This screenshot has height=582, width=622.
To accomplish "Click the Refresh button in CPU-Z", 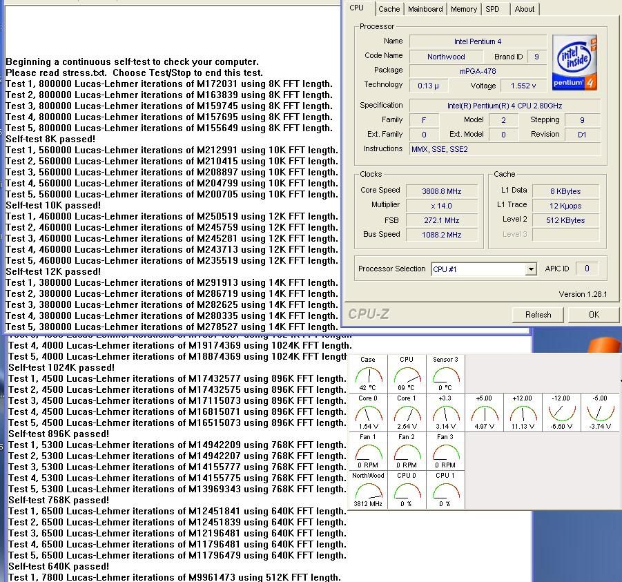I will [538, 315].
